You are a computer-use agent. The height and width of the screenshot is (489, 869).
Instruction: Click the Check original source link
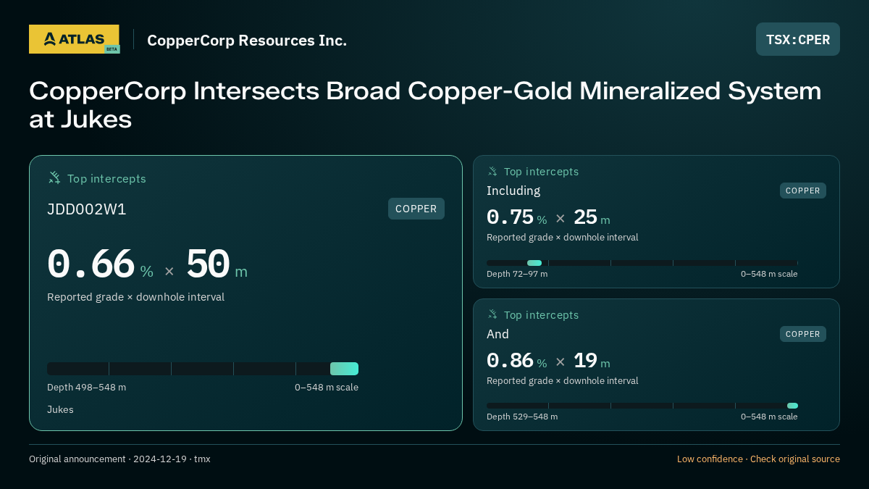click(x=795, y=459)
